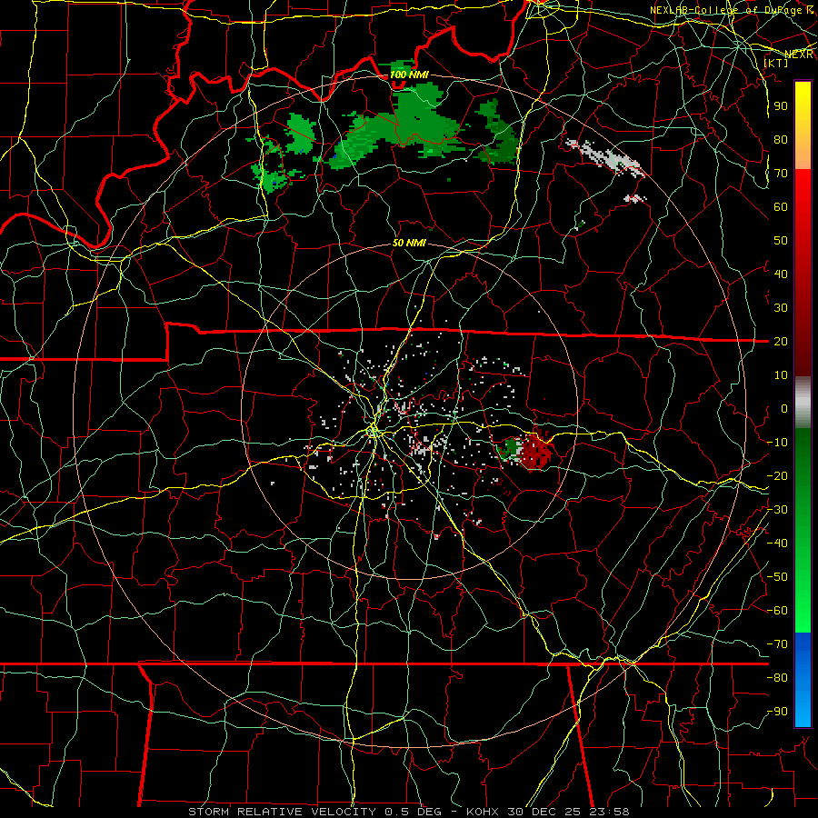
Task: Click the -40 scale label
Action: (x=777, y=544)
